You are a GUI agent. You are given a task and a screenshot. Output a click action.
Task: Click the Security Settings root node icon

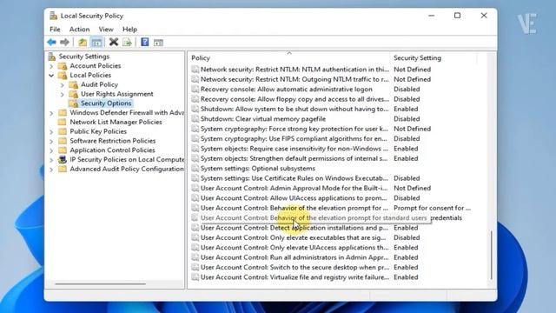coord(52,57)
